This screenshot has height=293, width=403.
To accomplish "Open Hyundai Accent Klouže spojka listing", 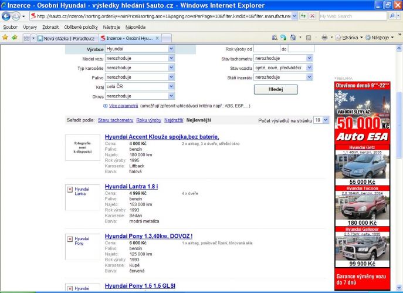I will [x=162, y=137].
